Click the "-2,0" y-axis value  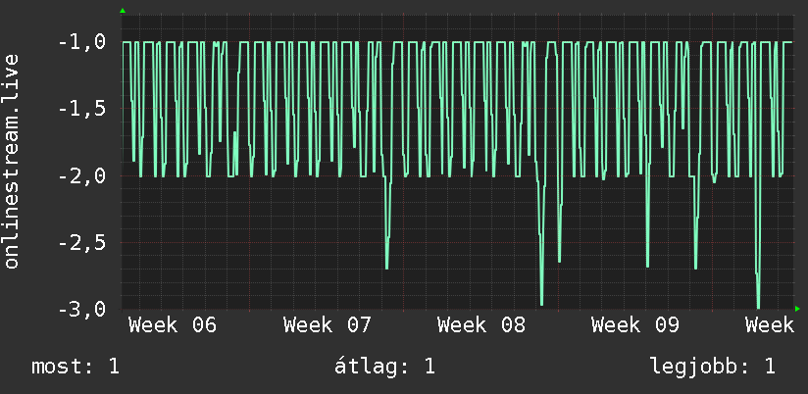[x=82, y=176]
